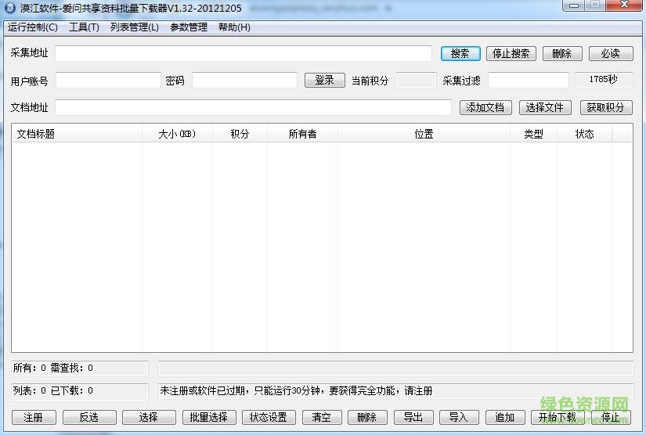The width and height of the screenshot is (646, 435).
Task: Click the 导出 button
Action: click(x=413, y=417)
